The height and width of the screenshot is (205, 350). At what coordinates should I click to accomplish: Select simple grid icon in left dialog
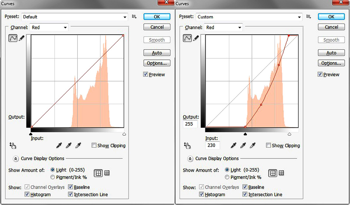98,173
